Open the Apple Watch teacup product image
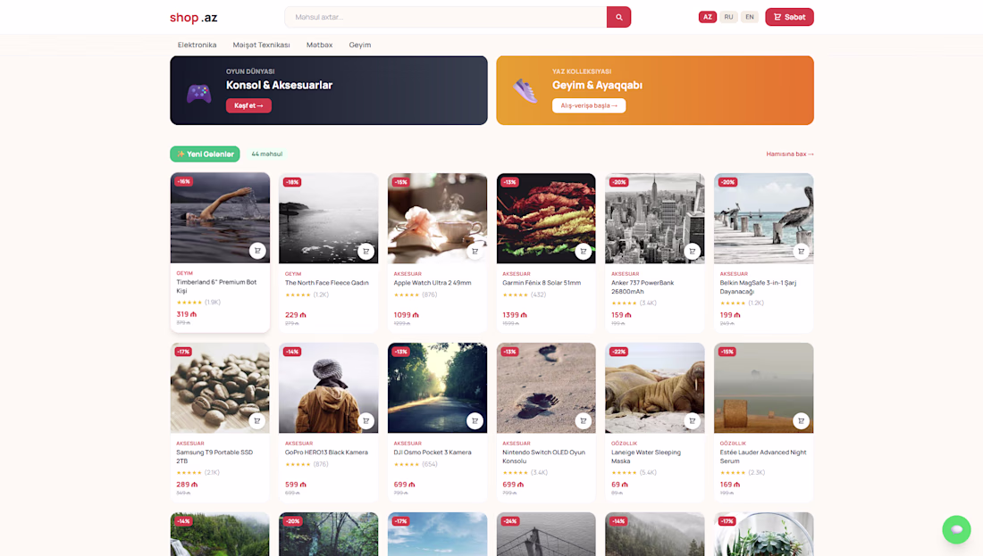Image resolution: width=983 pixels, height=556 pixels. point(438,219)
